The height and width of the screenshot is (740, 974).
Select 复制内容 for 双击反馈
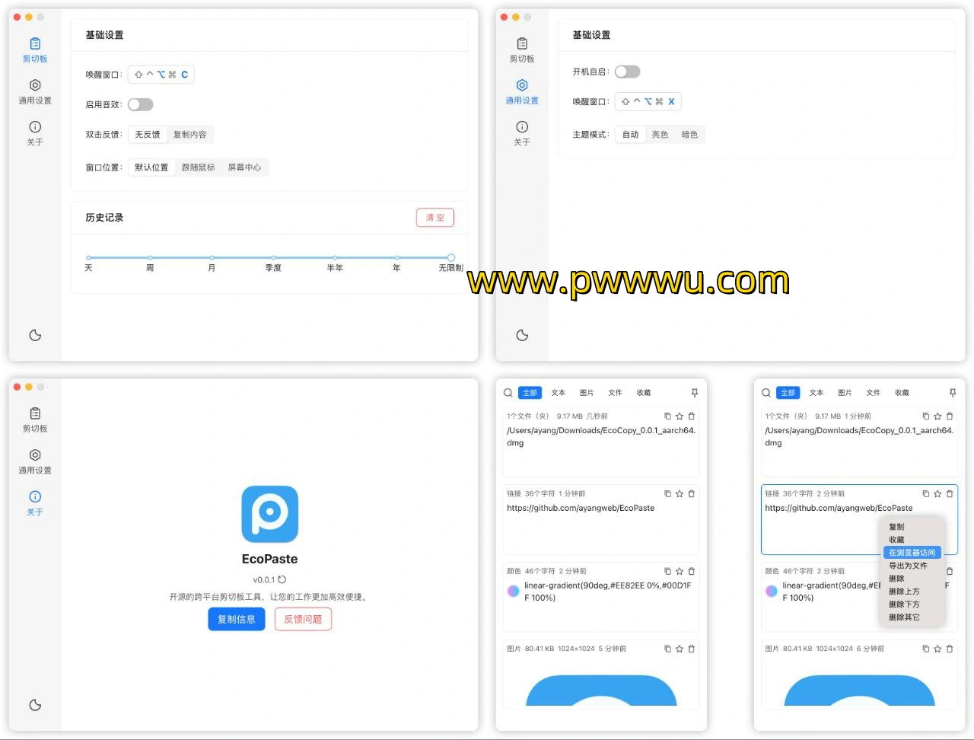coord(189,135)
